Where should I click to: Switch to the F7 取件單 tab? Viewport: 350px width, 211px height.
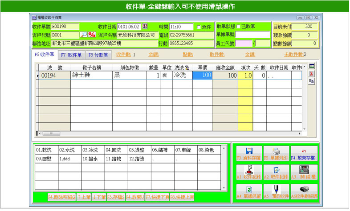[71, 55]
